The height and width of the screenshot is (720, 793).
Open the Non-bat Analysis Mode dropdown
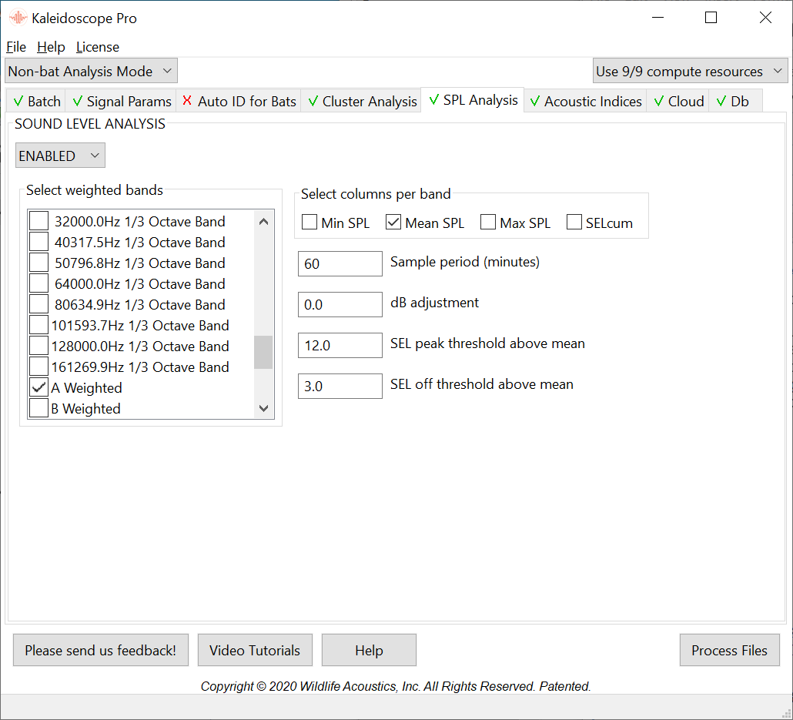tap(91, 72)
